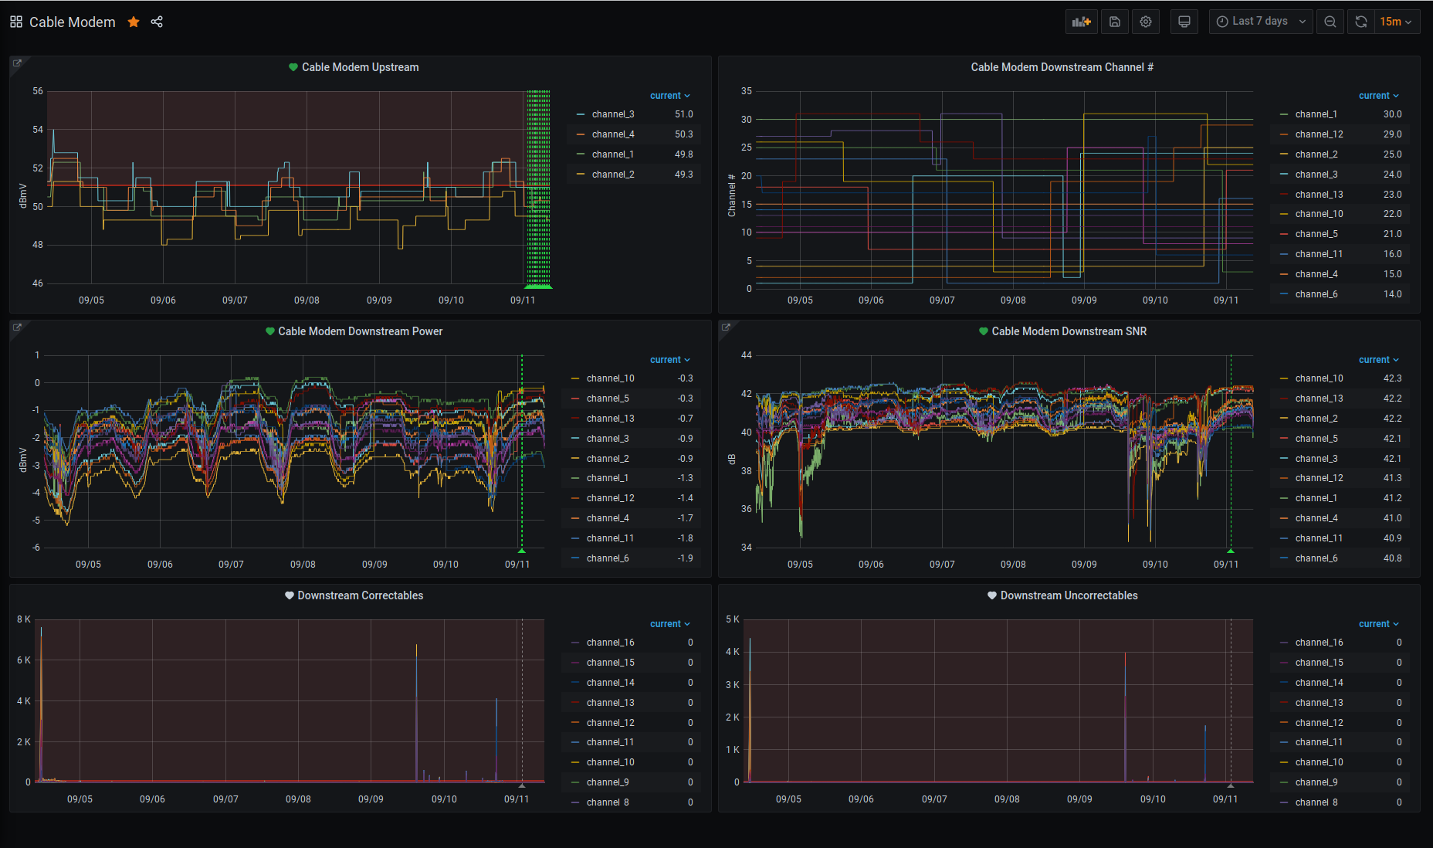Star the Cable Modem dashboard
Viewport: 1433px width, 848px height.
(134, 22)
